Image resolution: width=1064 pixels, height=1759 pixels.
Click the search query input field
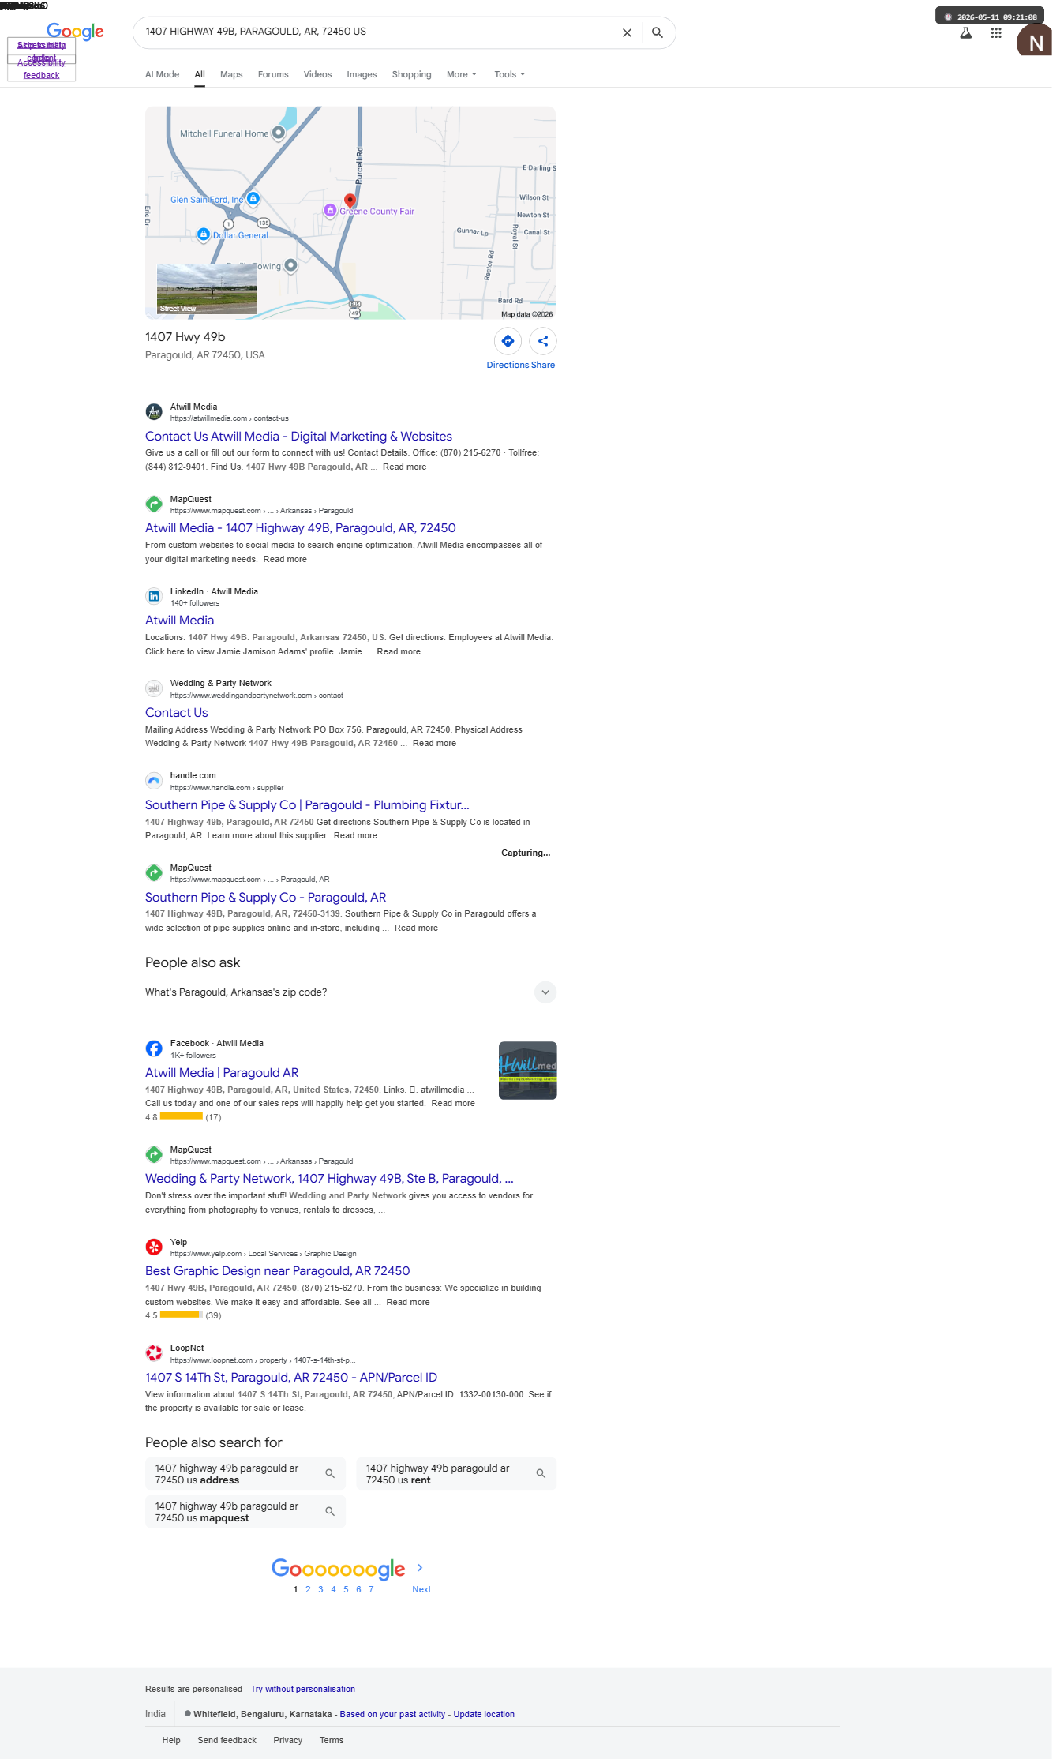click(x=379, y=32)
